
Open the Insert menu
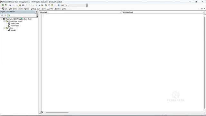click(20, 9)
